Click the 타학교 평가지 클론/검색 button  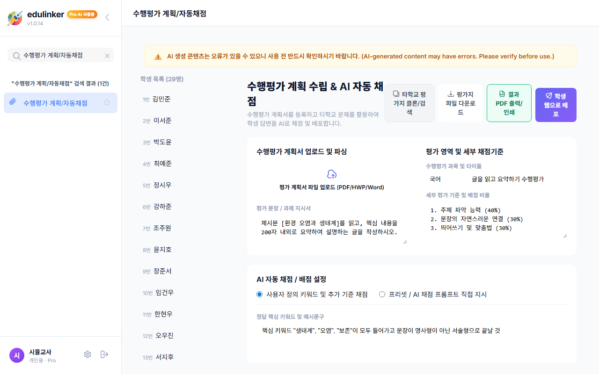click(x=409, y=103)
